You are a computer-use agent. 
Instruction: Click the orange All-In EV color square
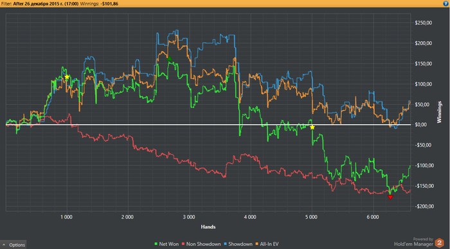(257, 244)
